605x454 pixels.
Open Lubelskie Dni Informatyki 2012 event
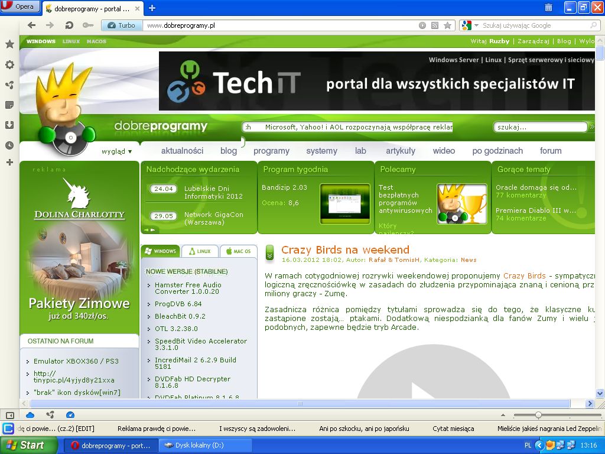point(213,192)
